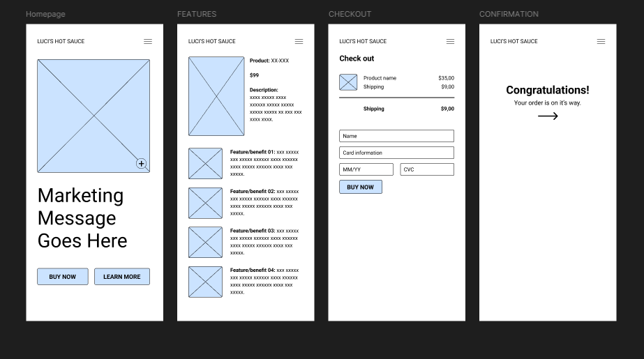Click BUY NOW button on Homepage
Screen dimensions: 644x359
click(x=62, y=277)
